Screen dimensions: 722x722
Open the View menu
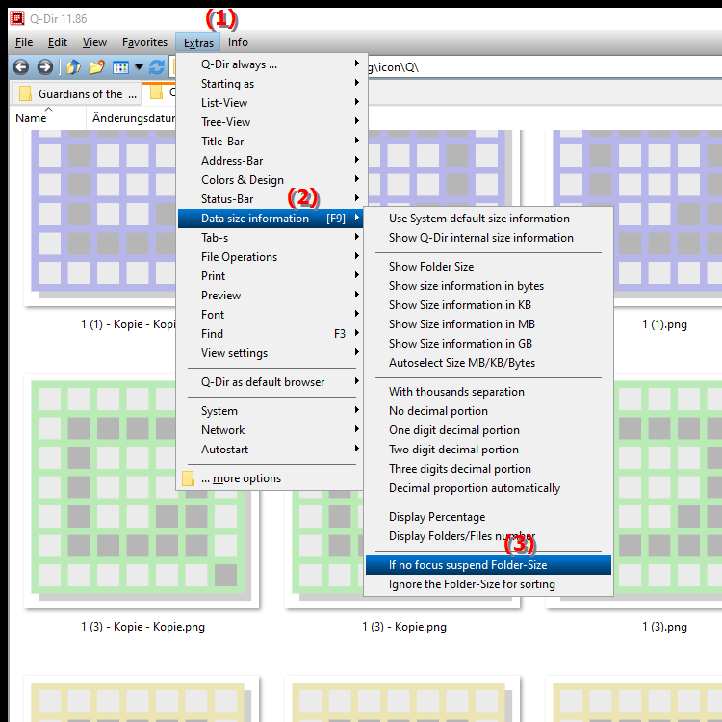[94, 42]
